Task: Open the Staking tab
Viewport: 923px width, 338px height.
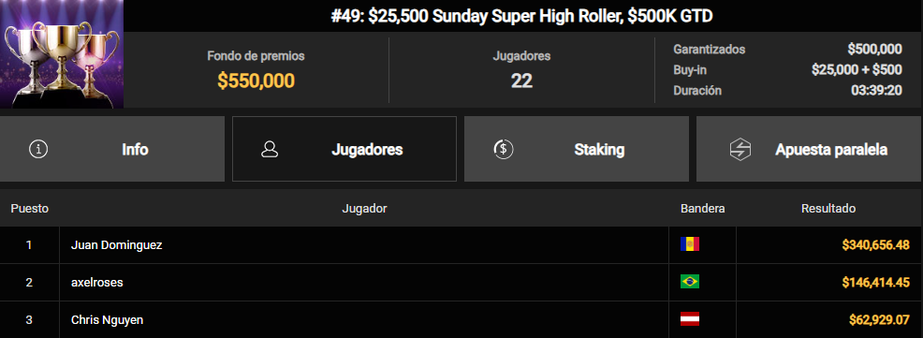Action: [577, 149]
